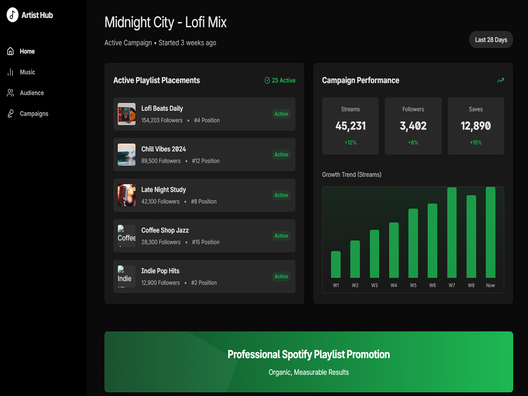Click the Home house icon in sidebar
The height and width of the screenshot is (396, 528).
[11, 51]
